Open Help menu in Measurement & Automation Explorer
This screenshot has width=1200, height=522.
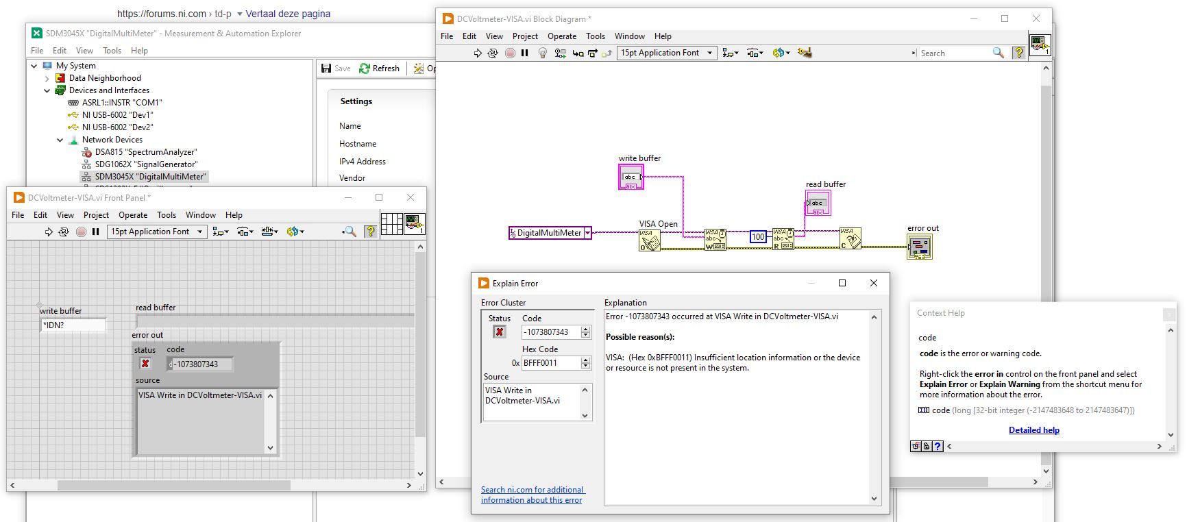coord(139,51)
